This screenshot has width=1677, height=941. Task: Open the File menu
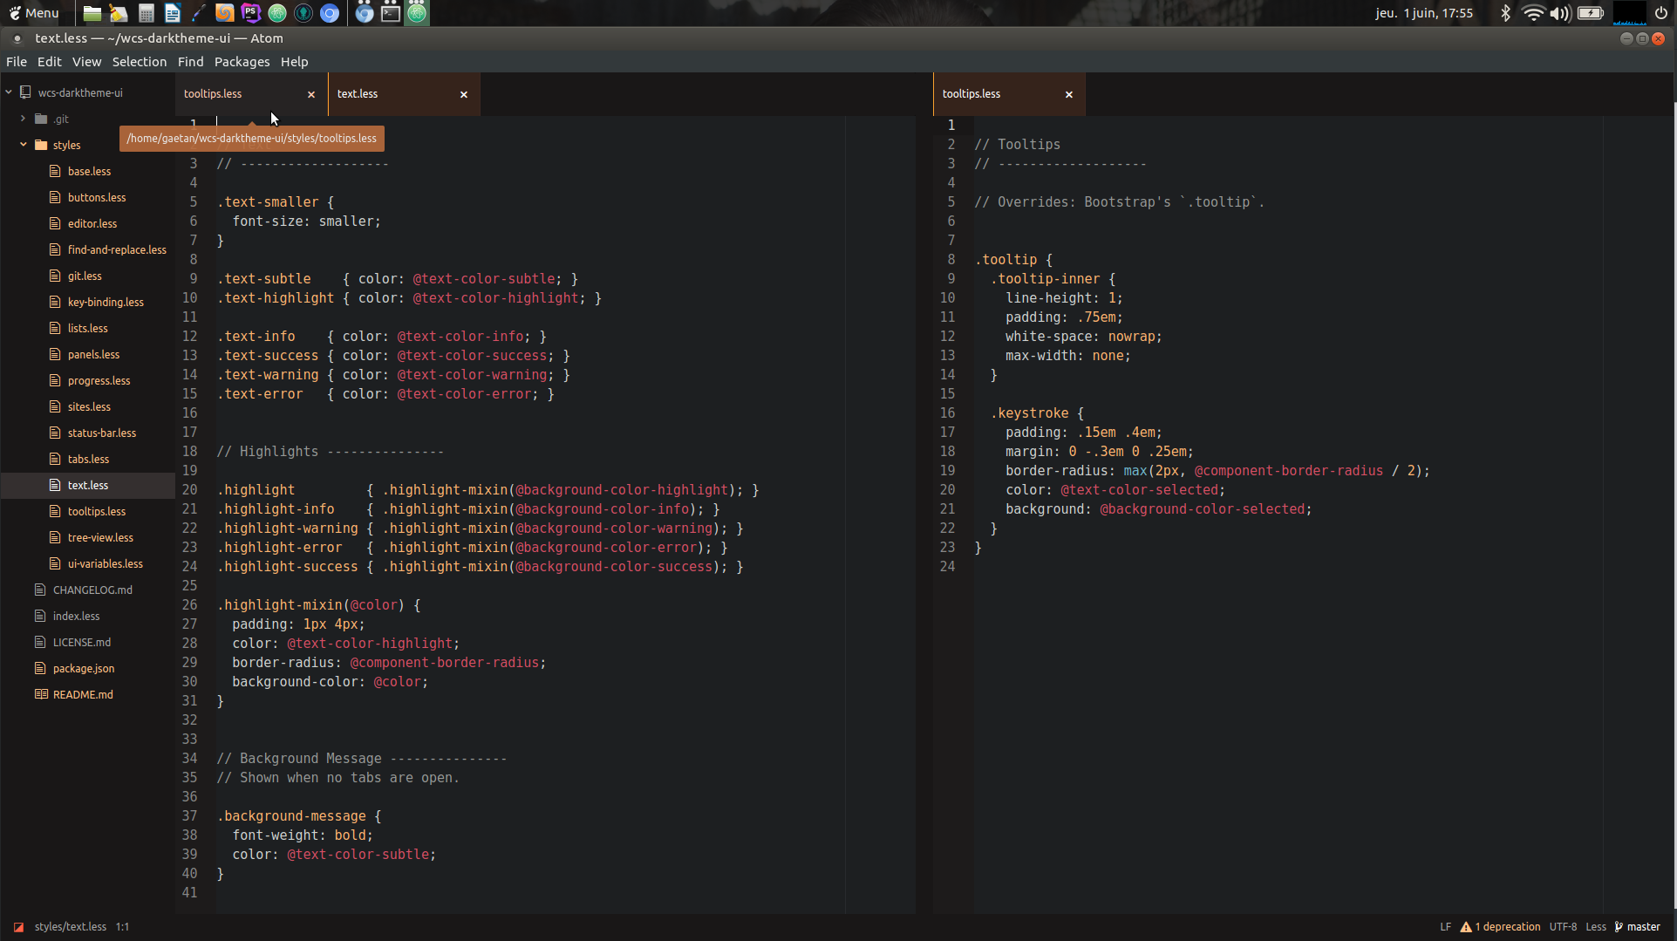pyautogui.click(x=17, y=62)
